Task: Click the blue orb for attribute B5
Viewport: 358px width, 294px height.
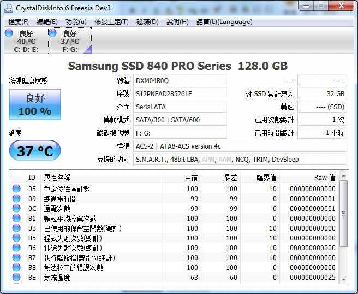Action: [x=16, y=238]
